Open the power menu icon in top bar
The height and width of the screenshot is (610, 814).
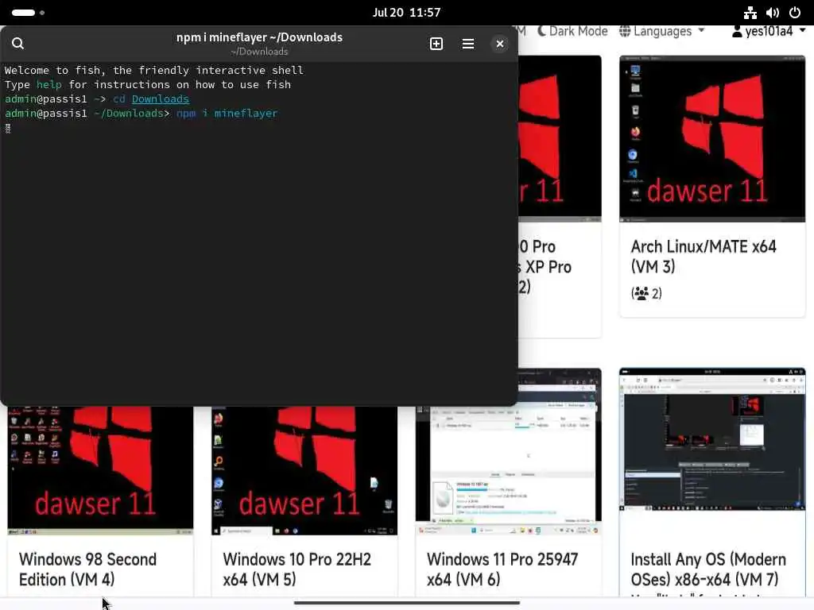point(795,13)
